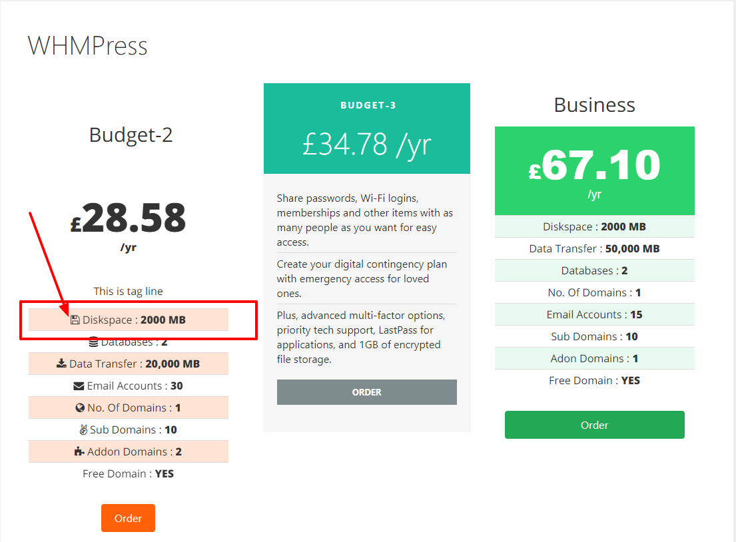Screen dimensions: 736x542
Task: Click the Business Email Accounts 15 row
Action: (x=595, y=314)
